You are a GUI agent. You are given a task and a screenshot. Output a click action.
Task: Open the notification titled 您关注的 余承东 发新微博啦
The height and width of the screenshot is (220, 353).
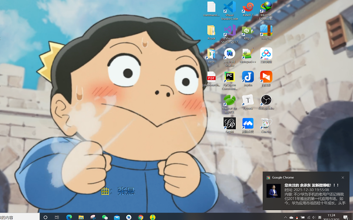click(x=312, y=185)
